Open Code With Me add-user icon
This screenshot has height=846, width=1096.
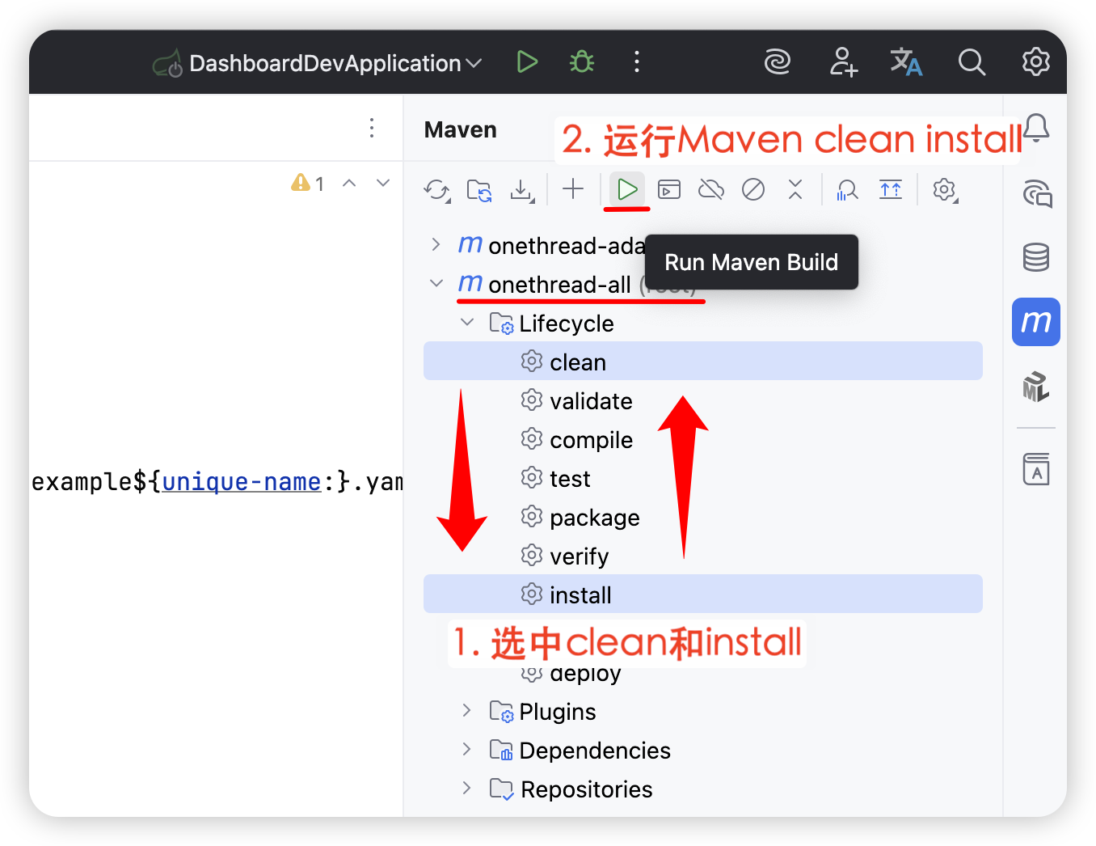coord(843,61)
